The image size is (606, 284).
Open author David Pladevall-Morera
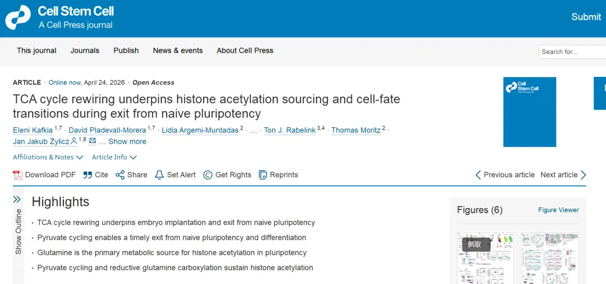107,130
